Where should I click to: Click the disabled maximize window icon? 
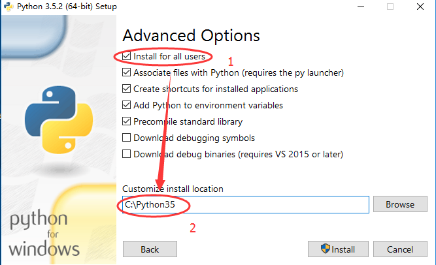click(390, 7)
